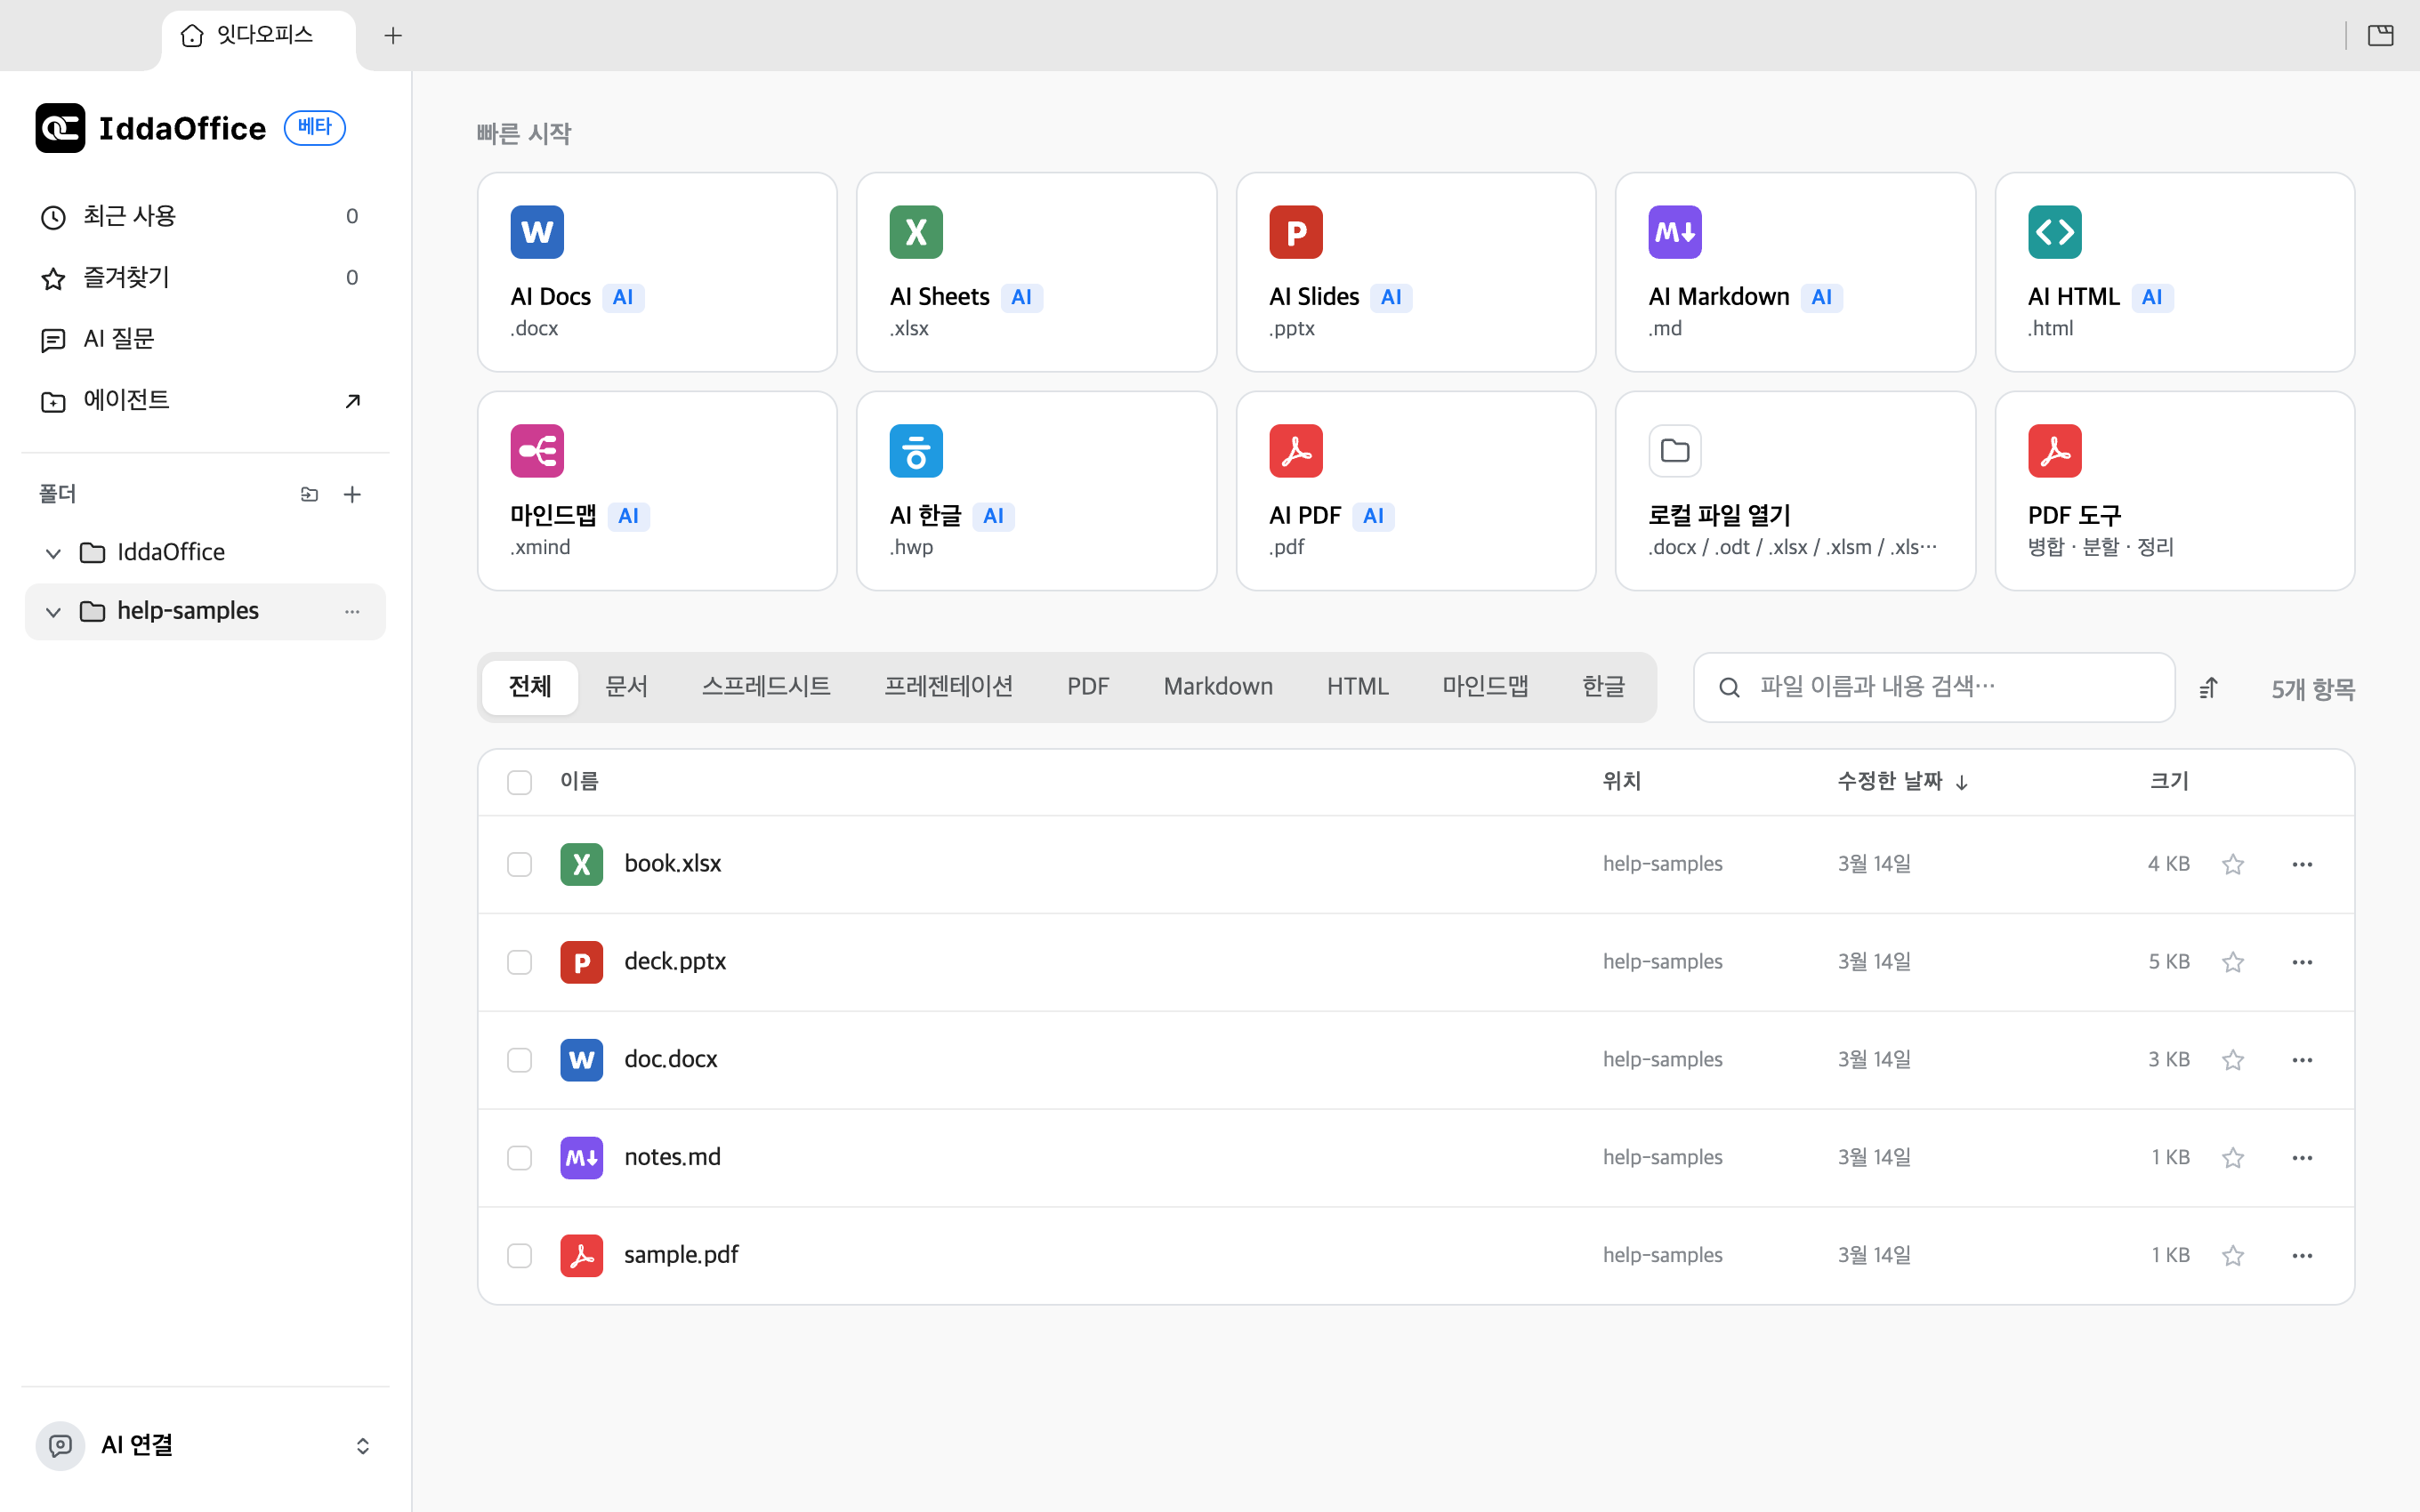This screenshot has width=2420, height=1512.
Task: Open a new tab with plus button
Action: pyautogui.click(x=393, y=36)
